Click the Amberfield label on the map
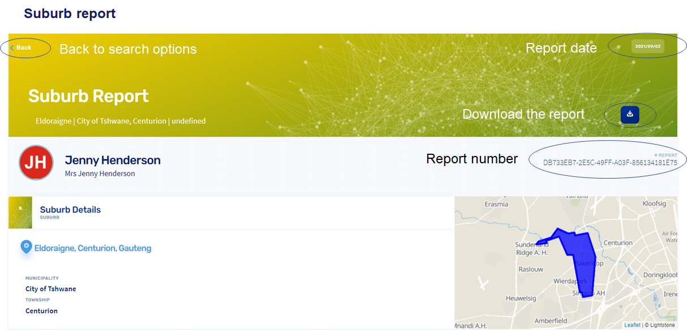 [551, 320]
